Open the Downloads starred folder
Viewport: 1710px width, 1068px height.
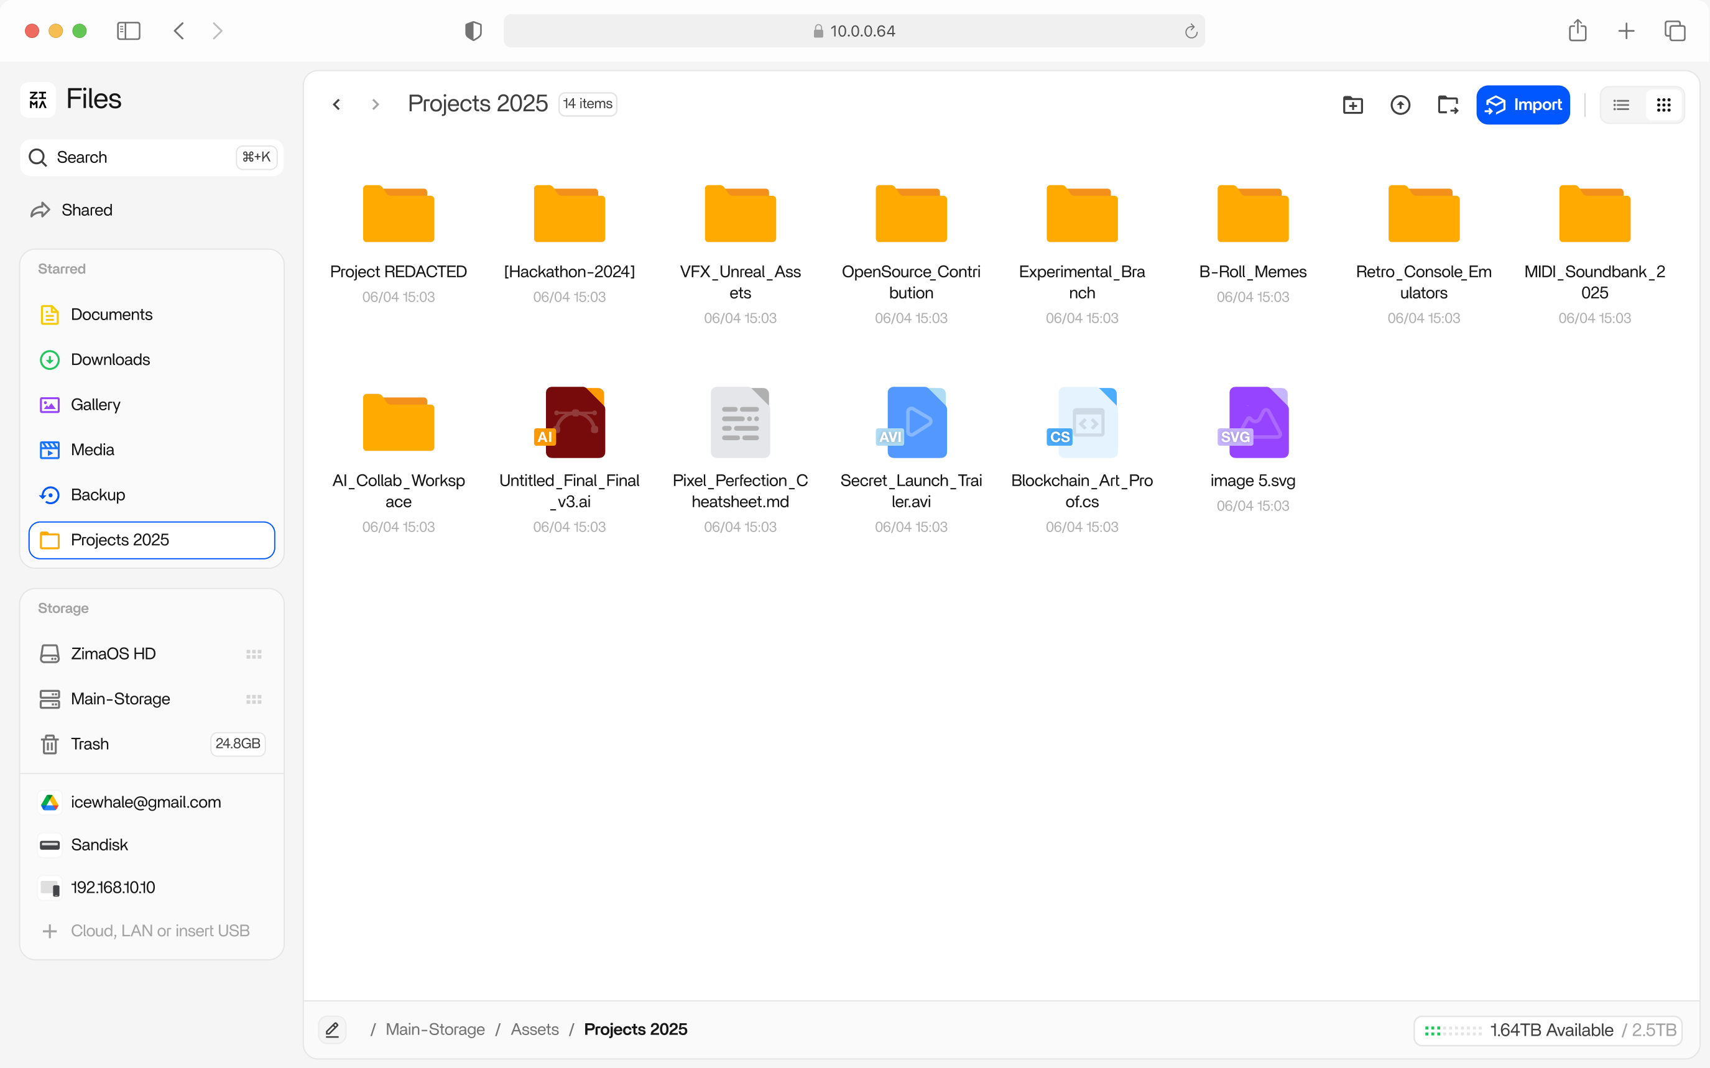110,359
